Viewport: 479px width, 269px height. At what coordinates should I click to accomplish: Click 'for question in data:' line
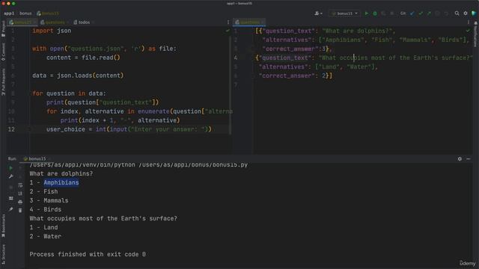tap(69, 93)
